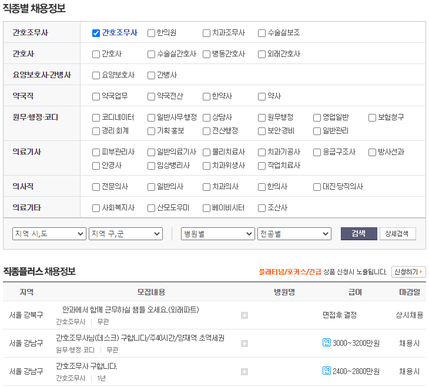Select the 원무행정 checkbox
The image size is (429, 387).
(x=262, y=117)
